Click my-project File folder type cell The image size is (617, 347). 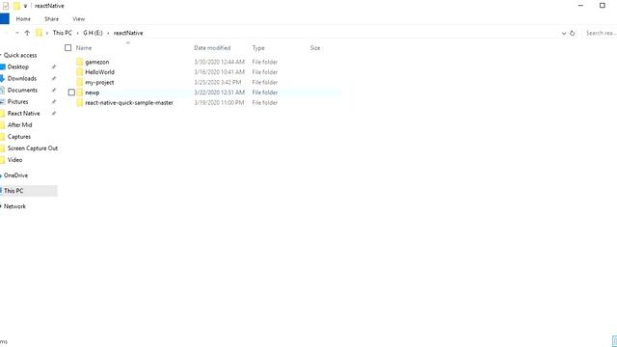265,82
